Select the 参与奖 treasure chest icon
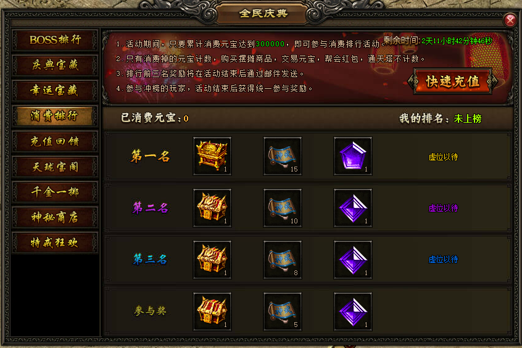Image resolution: width=522 pixels, height=348 pixels. tap(212, 312)
